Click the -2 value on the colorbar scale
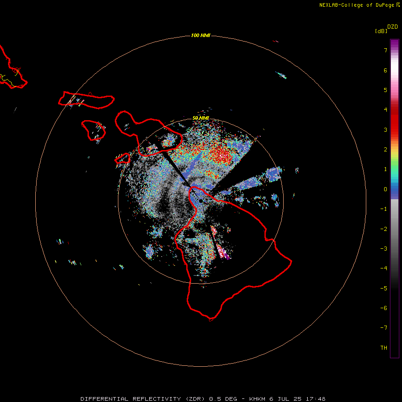Viewport: 402px width, 402px height. [384, 229]
